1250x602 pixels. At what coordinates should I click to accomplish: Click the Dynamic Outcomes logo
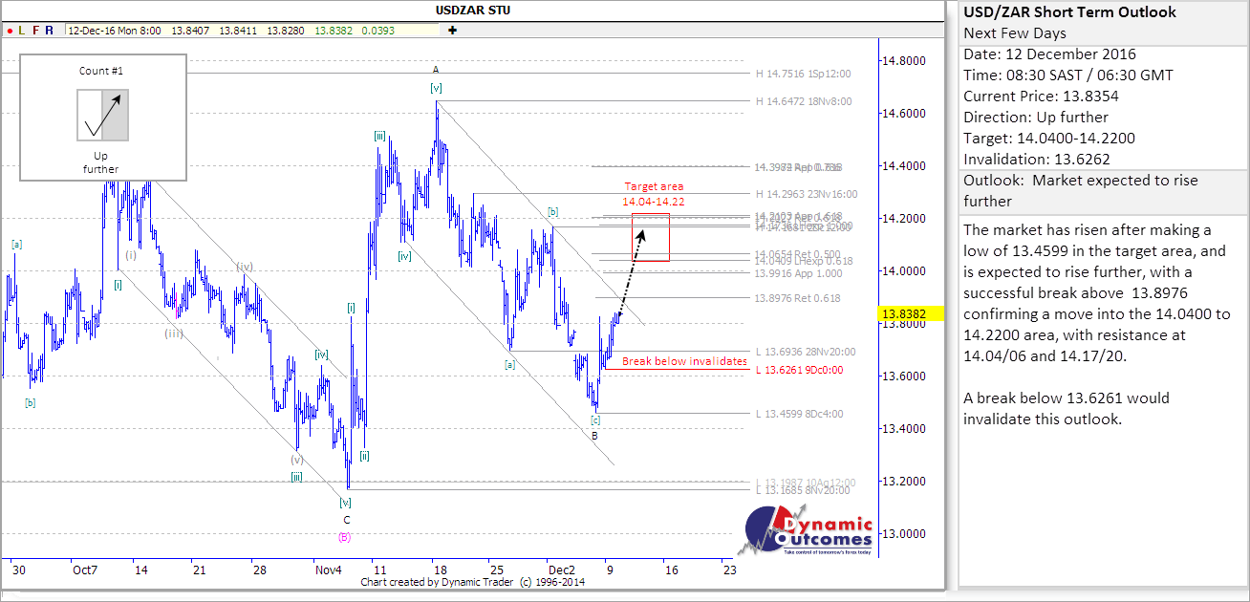pos(809,531)
